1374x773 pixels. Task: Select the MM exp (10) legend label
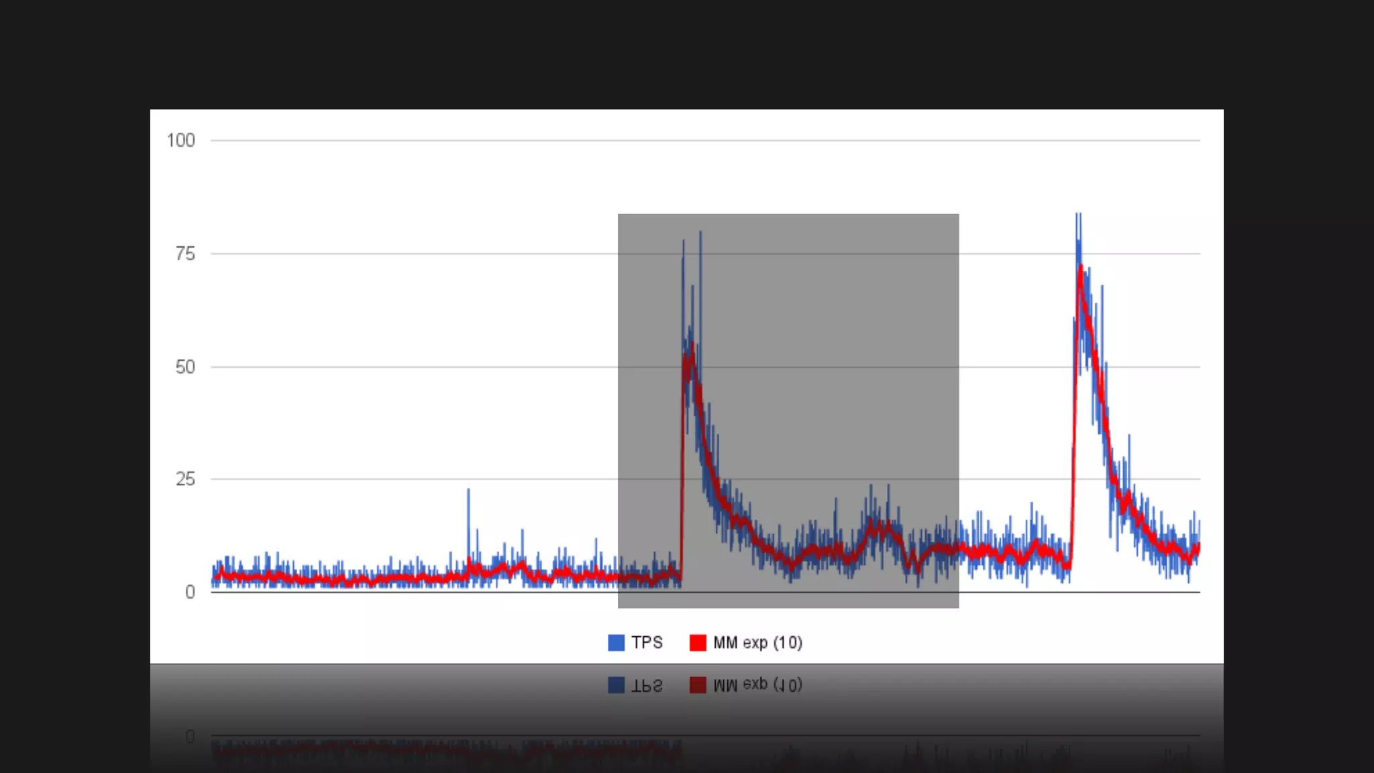(757, 643)
